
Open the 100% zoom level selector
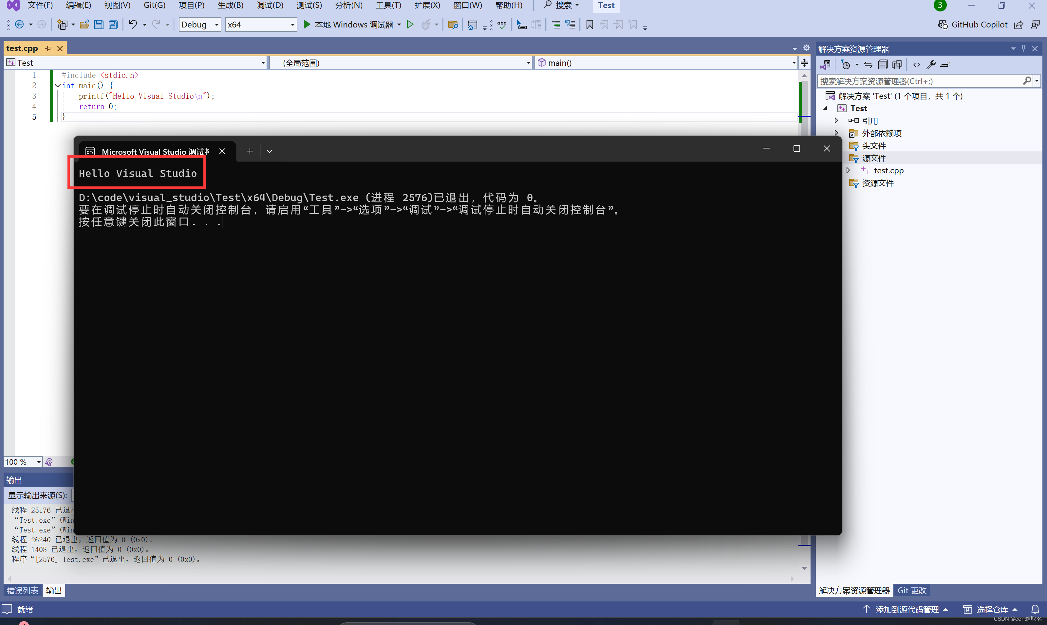pos(23,461)
